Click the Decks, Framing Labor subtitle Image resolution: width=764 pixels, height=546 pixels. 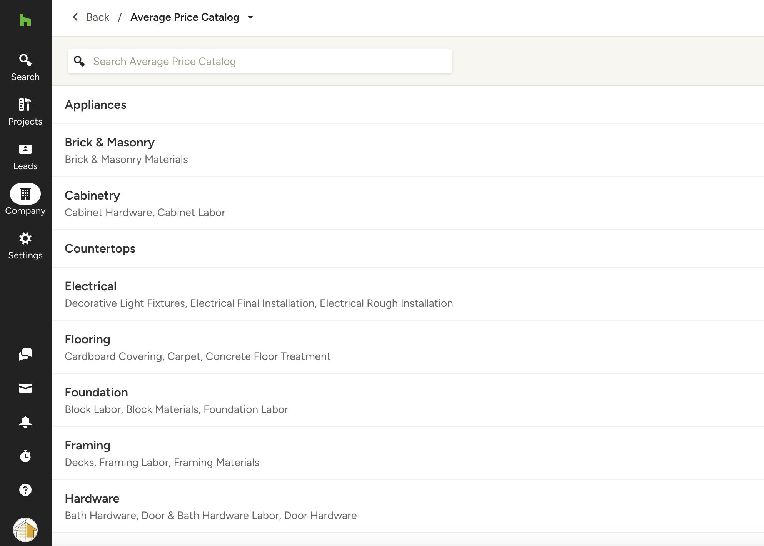(x=162, y=463)
